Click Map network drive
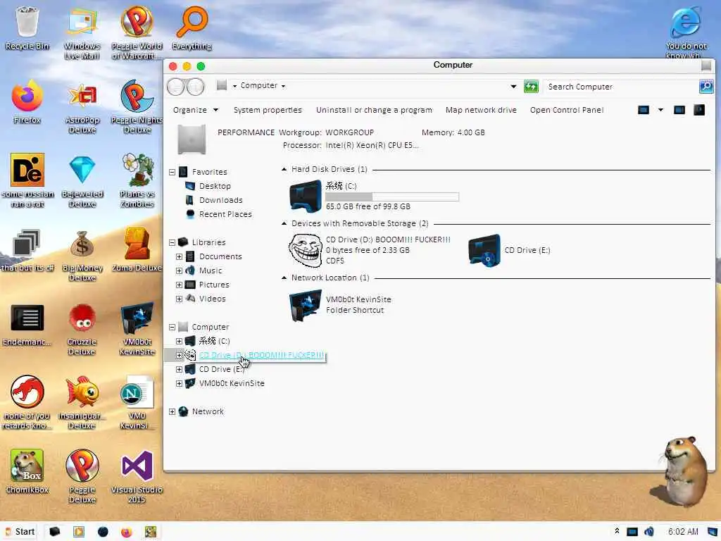The image size is (721, 541). (x=481, y=110)
